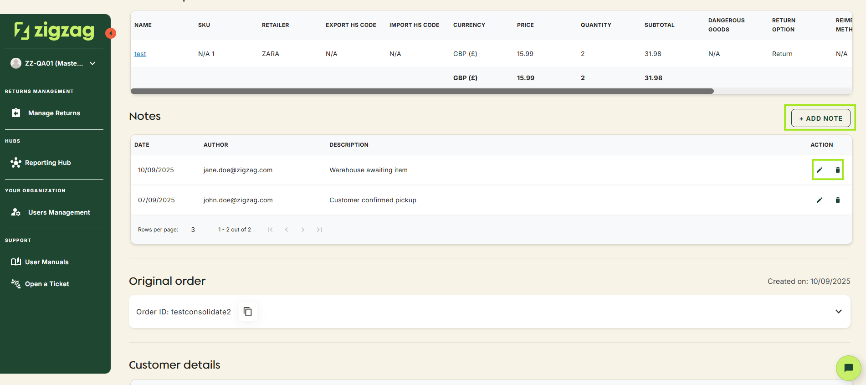This screenshot has width=866, height=385.
Task: Click the products table horizontal scrollbar
Action: [x=422, y=91]
